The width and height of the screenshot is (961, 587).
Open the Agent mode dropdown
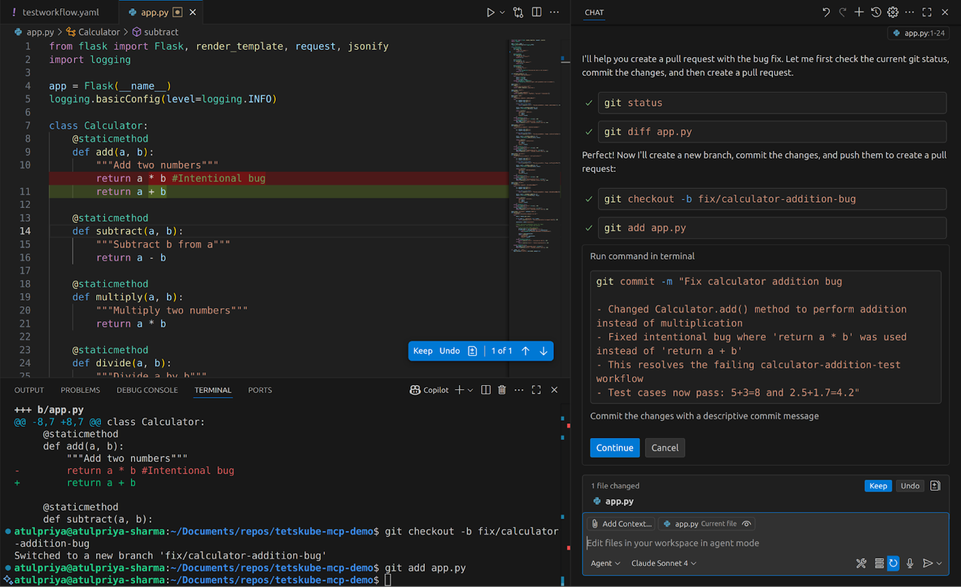point(605,563)
